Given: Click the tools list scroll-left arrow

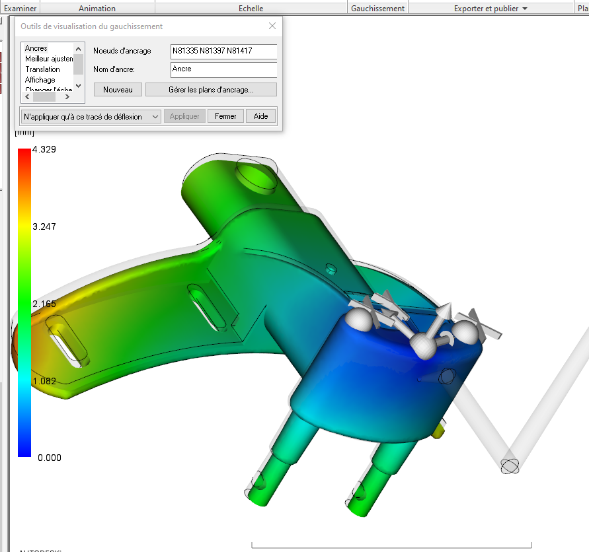Looking at the screenshot, I should 28,96.
